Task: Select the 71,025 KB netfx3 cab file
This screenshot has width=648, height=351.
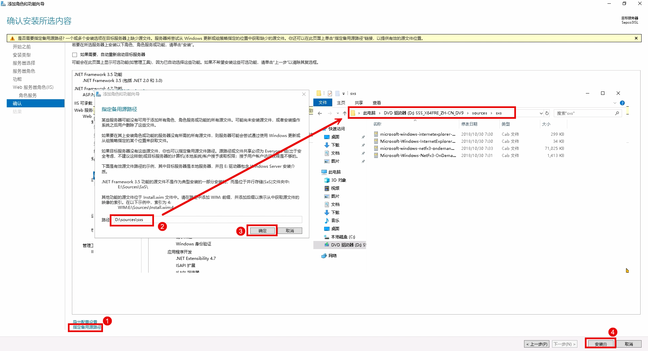Action: (x=417, y=148)
